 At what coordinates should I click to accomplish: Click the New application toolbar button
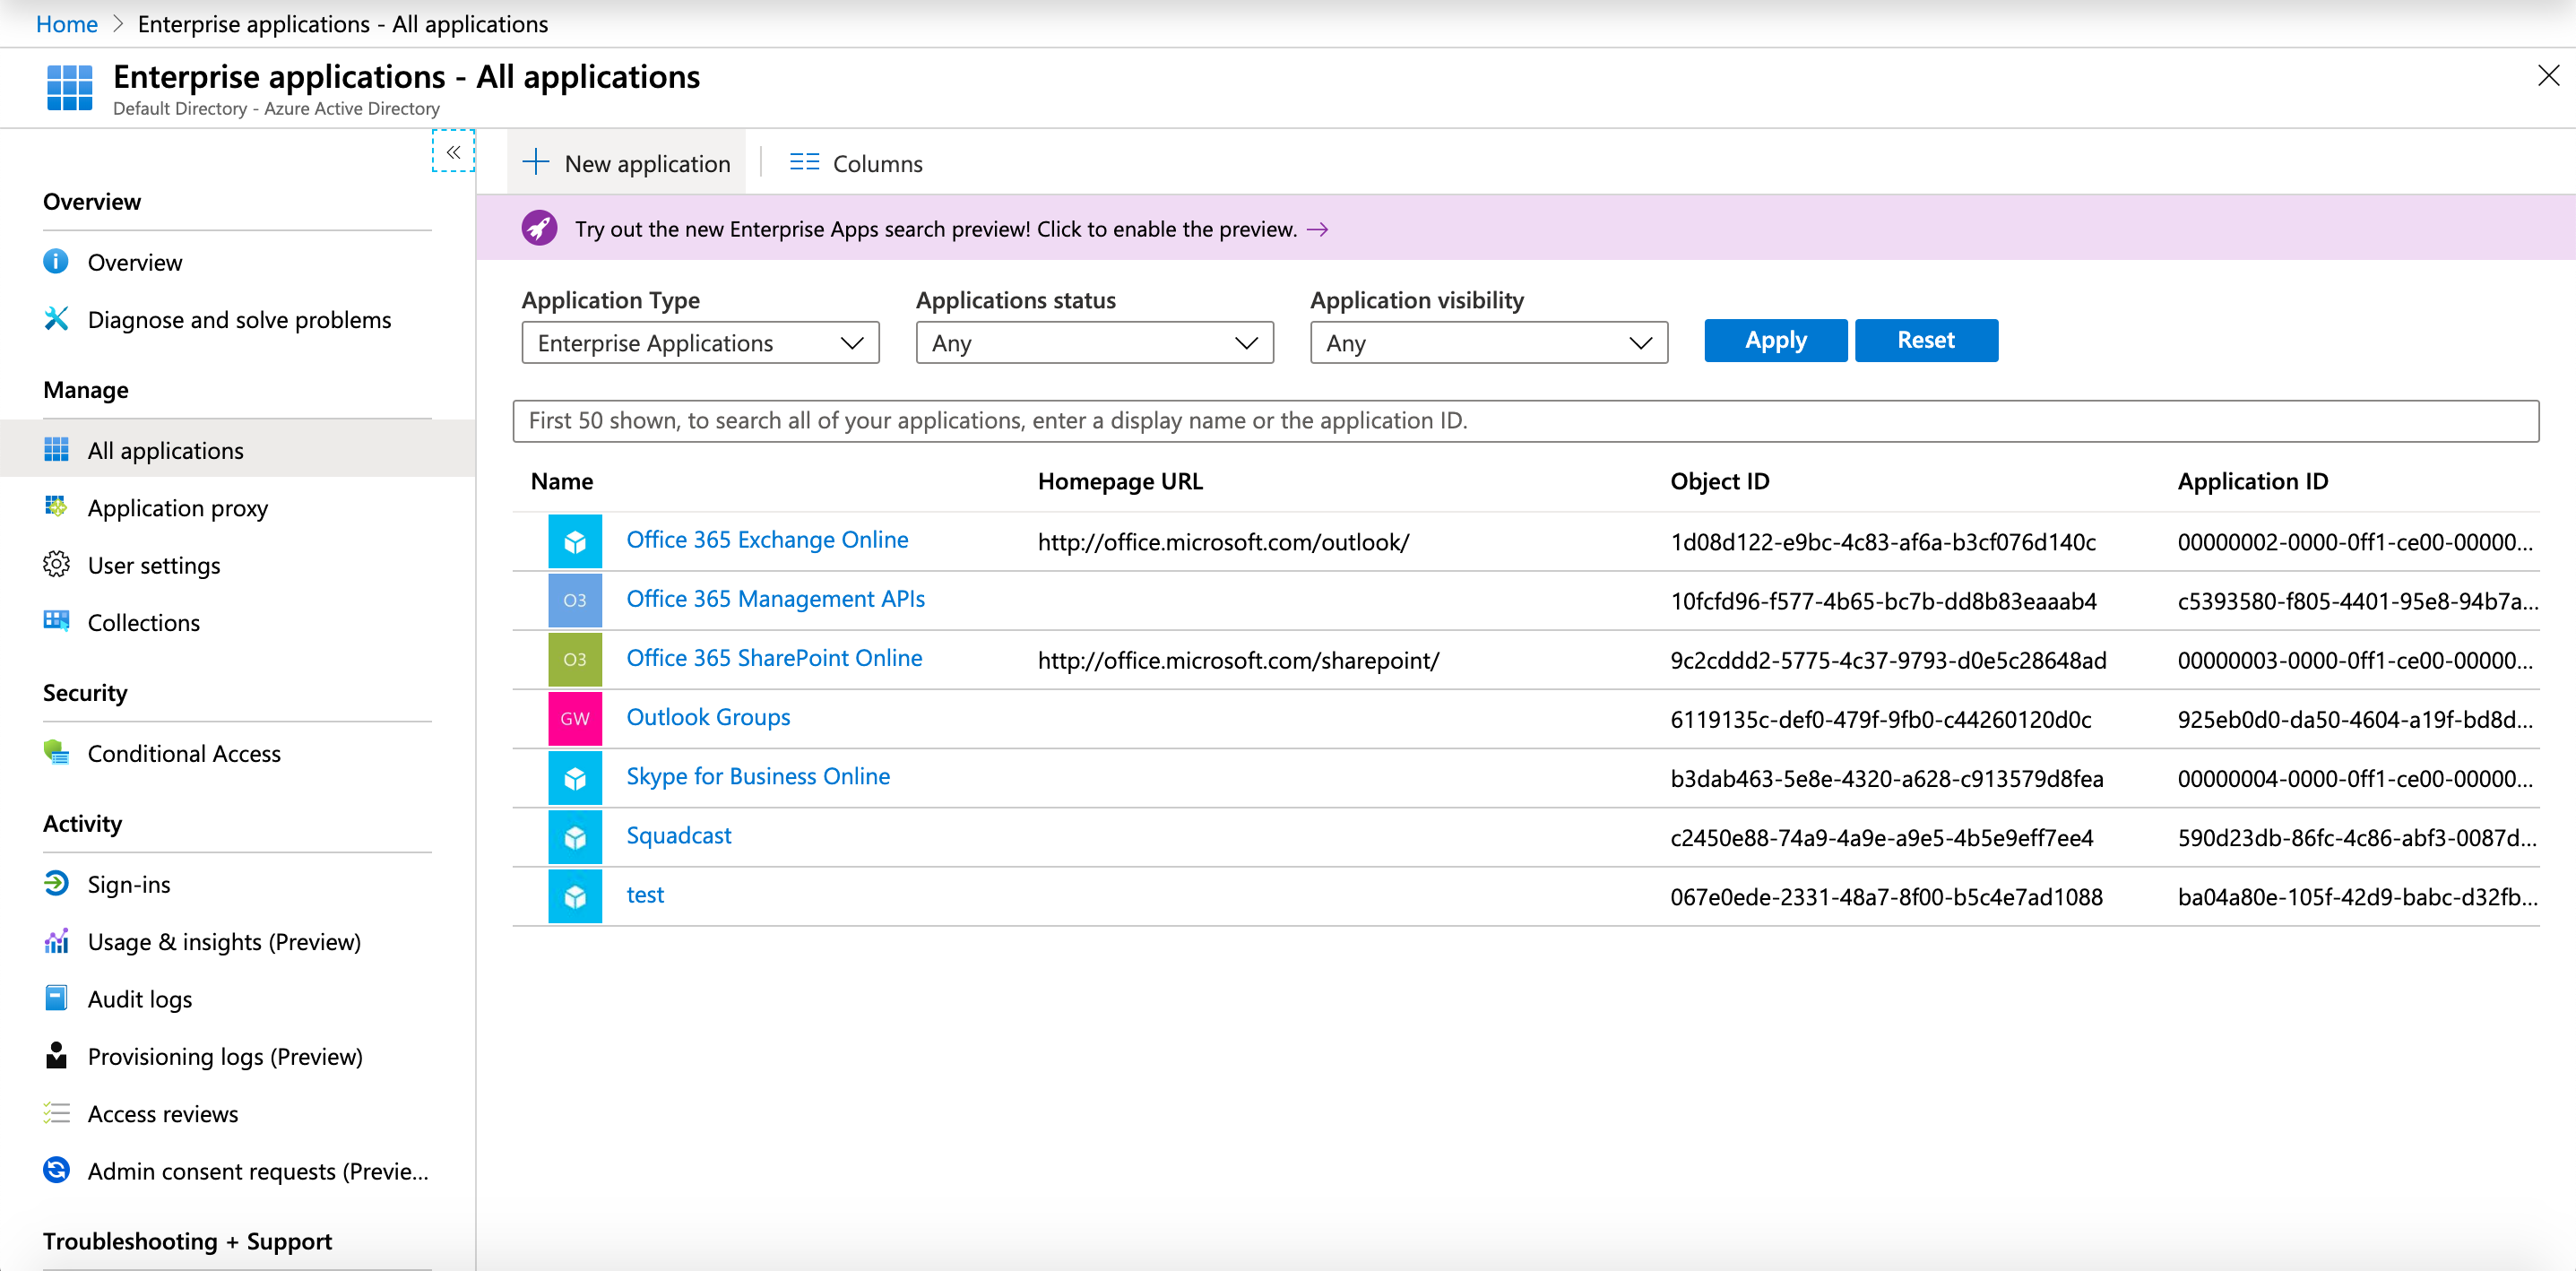[627, 163]
